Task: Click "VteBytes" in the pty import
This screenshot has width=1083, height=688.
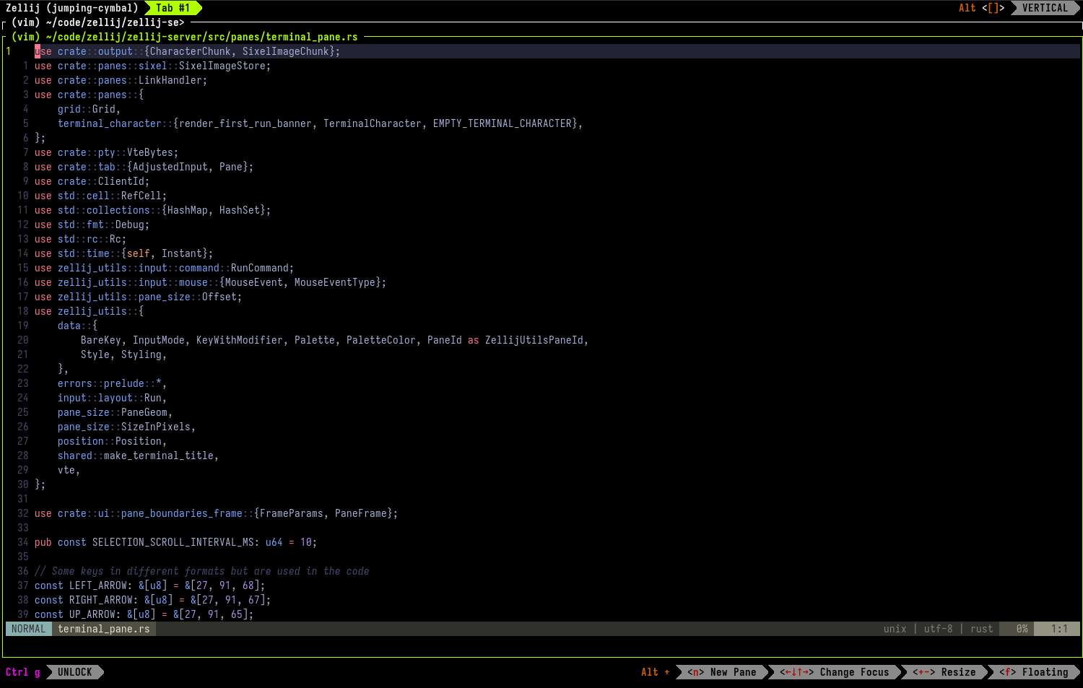Action: (150, 152)
